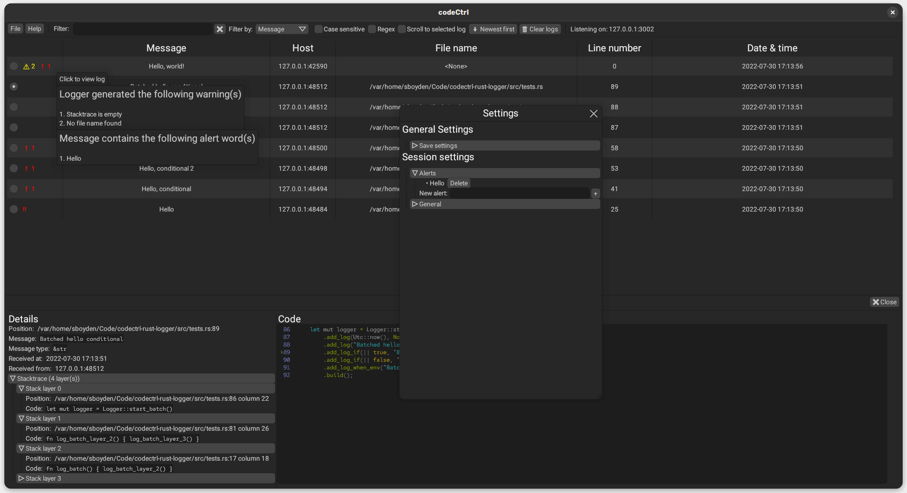Viewport: 907px width, 493px height.
Task: Open the File menu
Action: pos(15,29)
